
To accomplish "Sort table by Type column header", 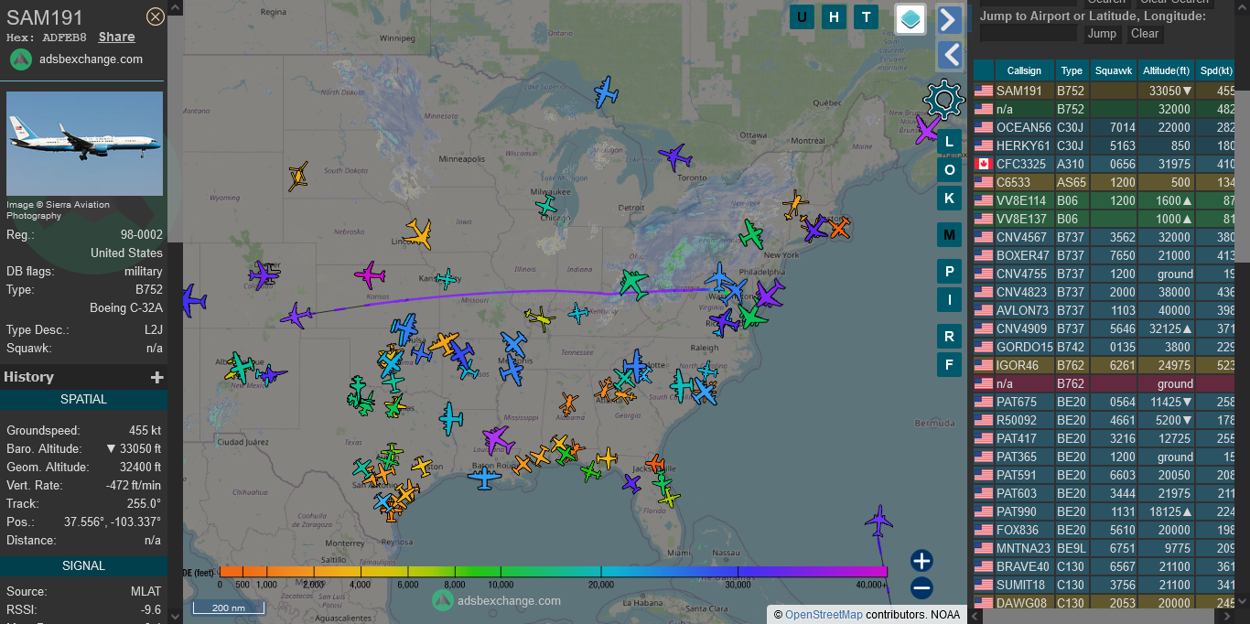I will [1072, 70].
